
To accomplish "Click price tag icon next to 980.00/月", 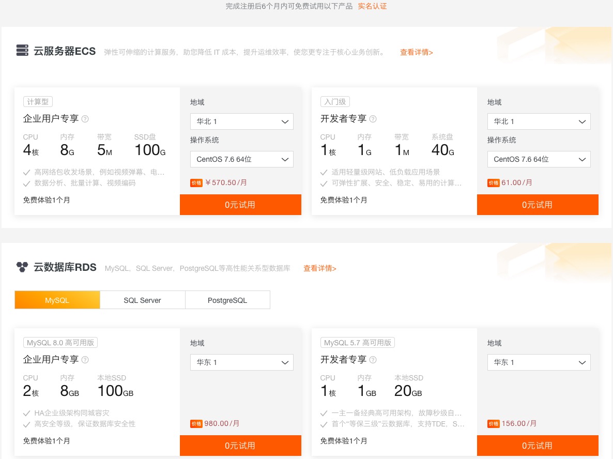I will tap(196, 424).
